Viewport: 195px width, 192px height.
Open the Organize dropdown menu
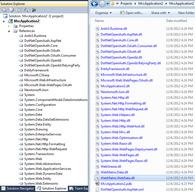103,13
